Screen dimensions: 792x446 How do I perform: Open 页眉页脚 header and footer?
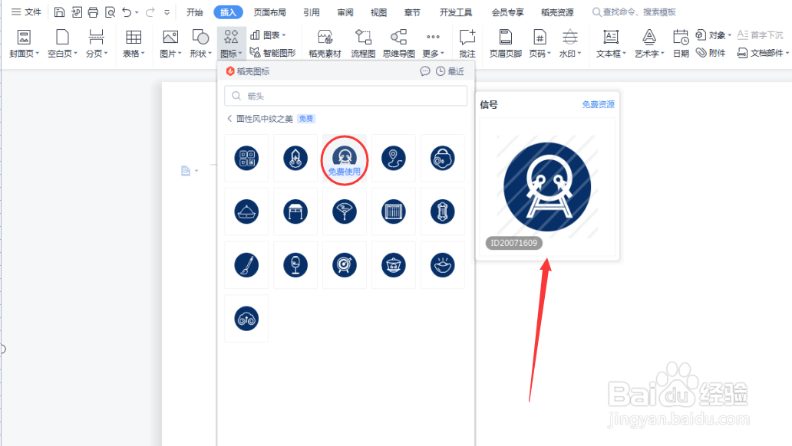coord(505,44)
